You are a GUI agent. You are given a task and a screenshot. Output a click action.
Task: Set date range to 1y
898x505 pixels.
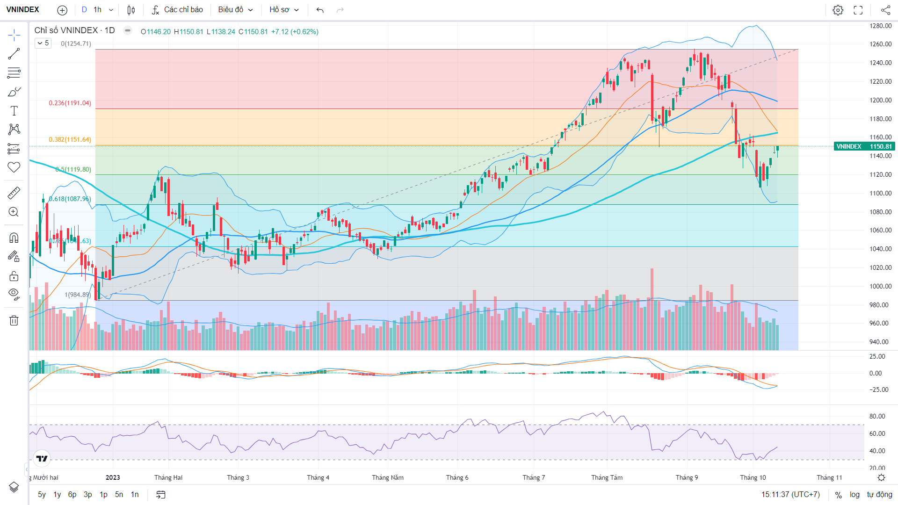click(x=57, y=495)
